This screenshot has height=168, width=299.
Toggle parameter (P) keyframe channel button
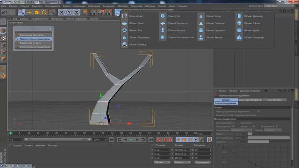(x=196, y=140)
